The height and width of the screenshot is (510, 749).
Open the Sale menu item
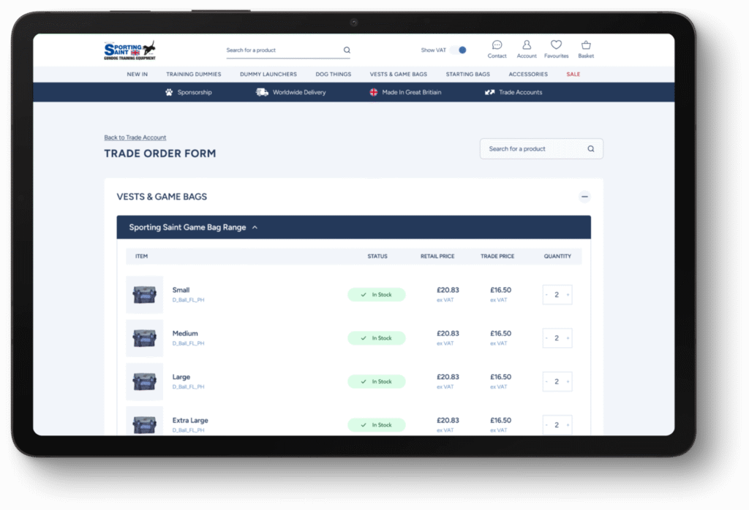point(573,75)
